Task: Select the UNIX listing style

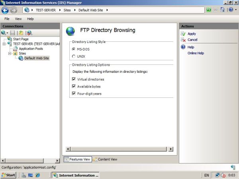Action: point(74,56)
